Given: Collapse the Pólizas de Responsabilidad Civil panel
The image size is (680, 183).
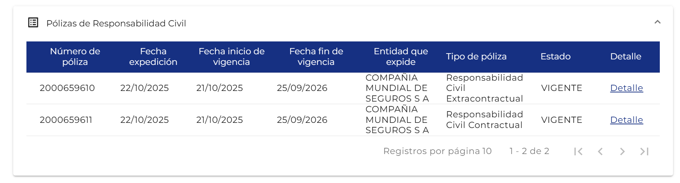Looking at the screenshot, I should (657, 22).
